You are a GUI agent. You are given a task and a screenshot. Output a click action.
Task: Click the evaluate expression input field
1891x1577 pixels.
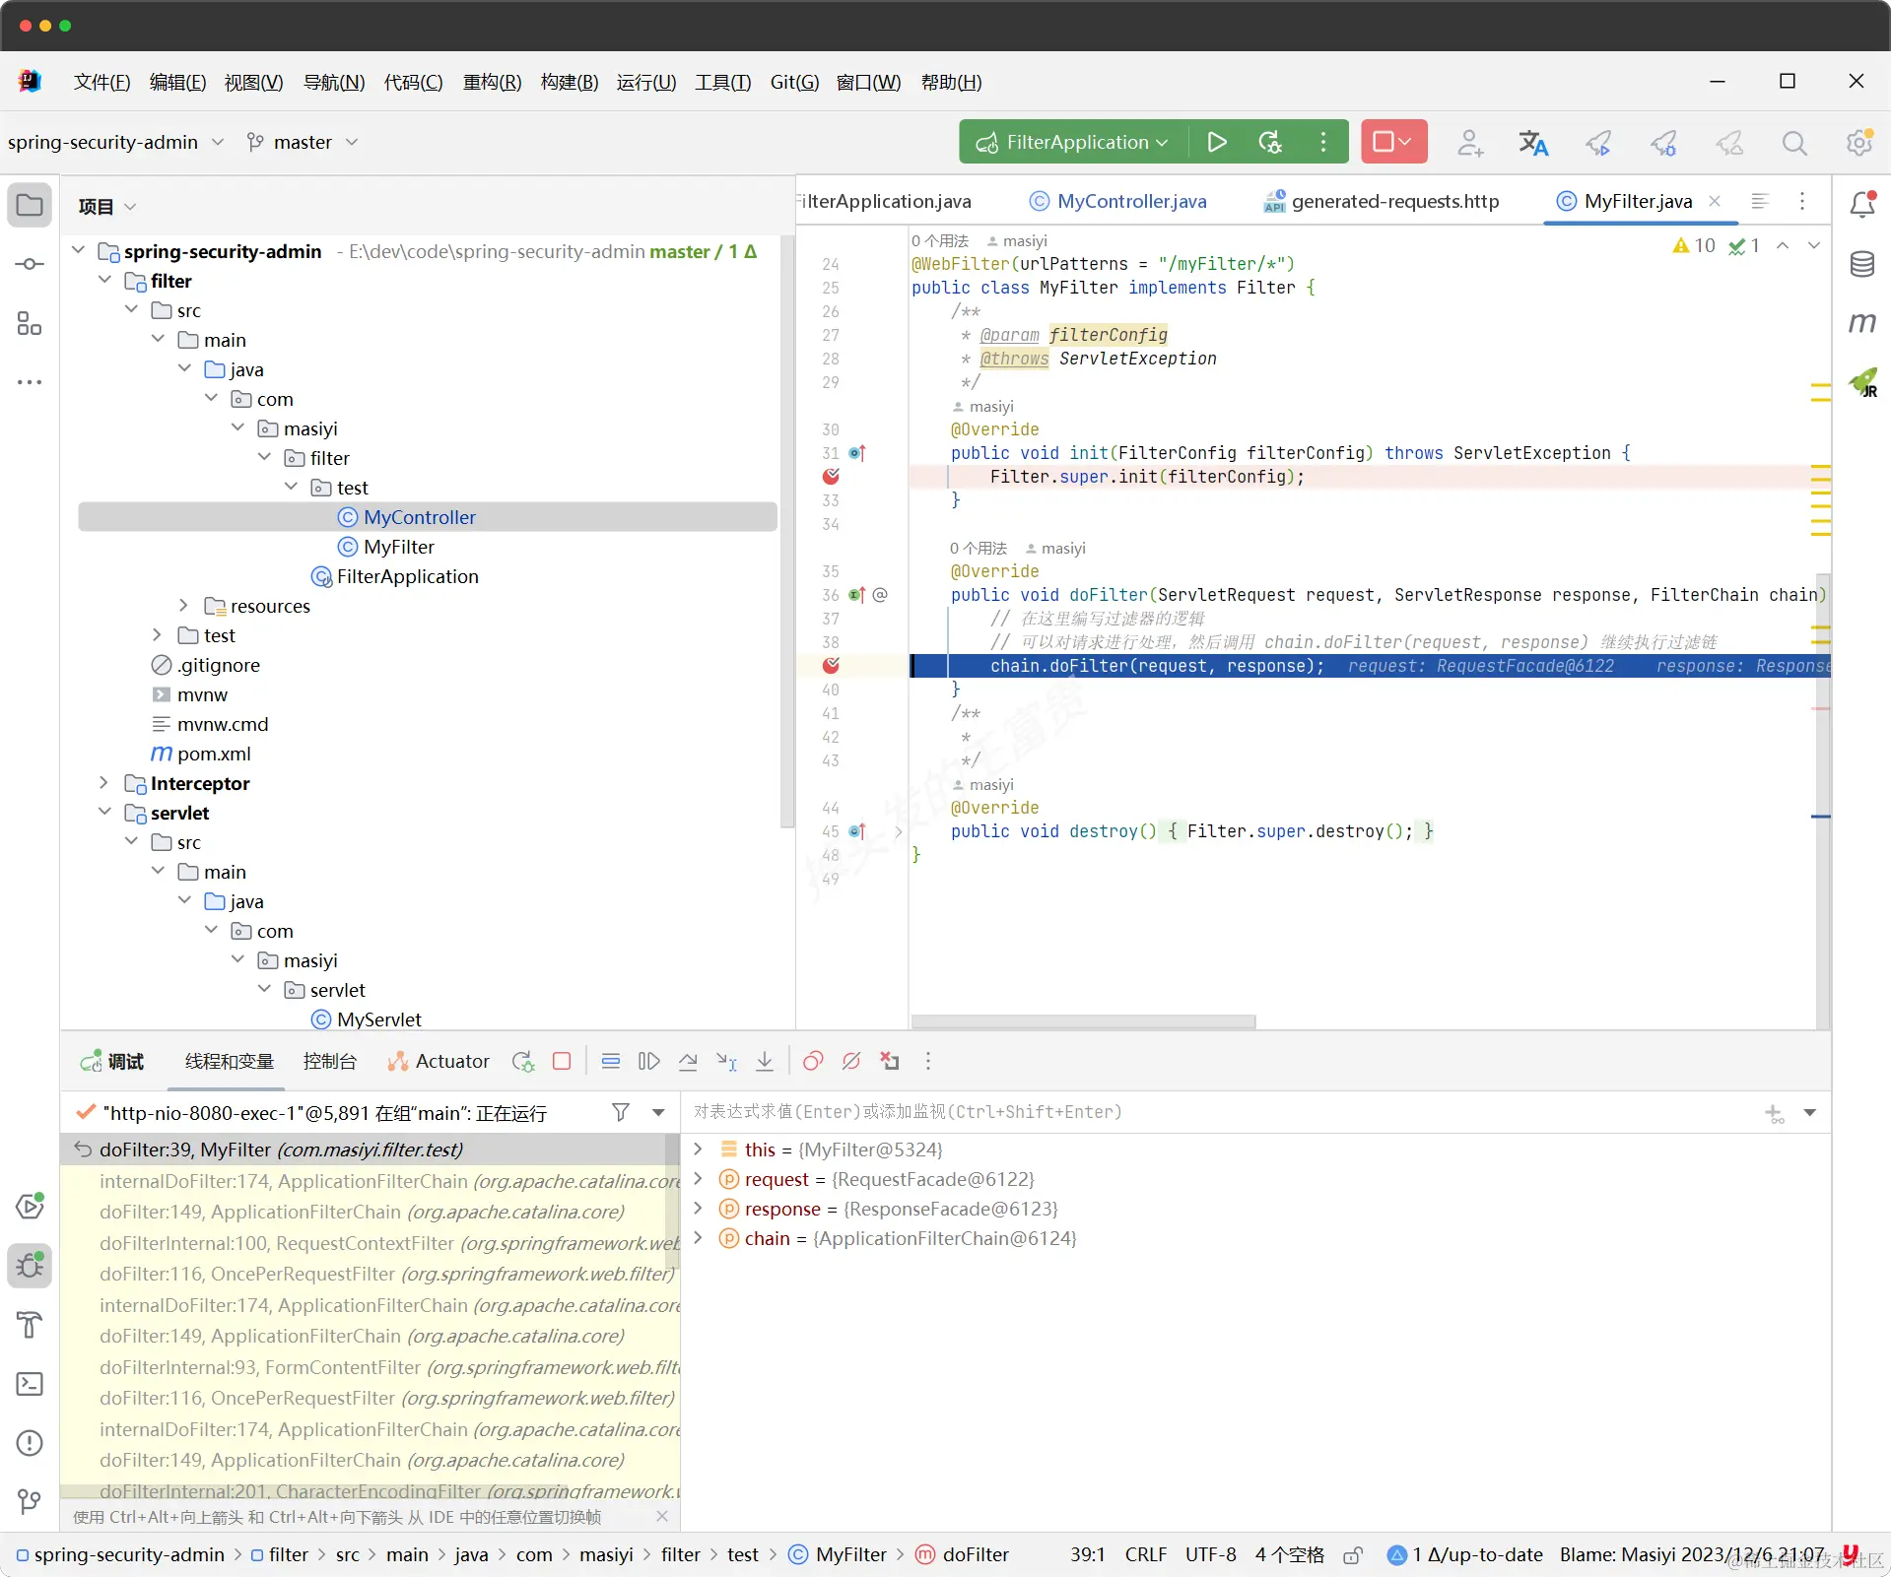coord(1222,1112)
